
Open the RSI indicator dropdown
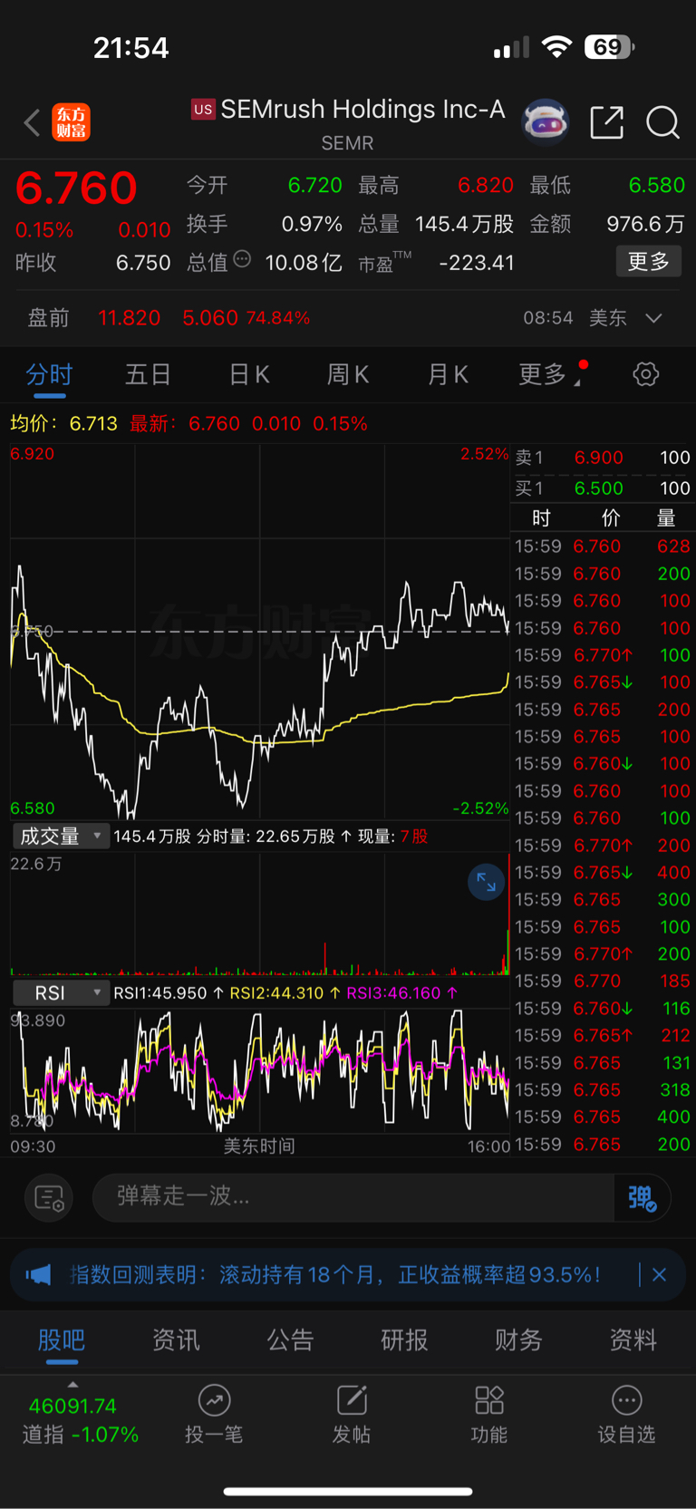point(61,992)
